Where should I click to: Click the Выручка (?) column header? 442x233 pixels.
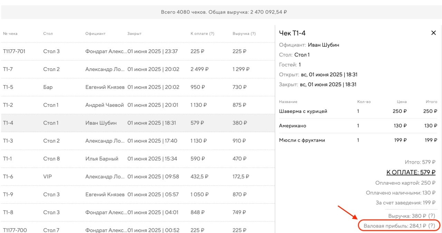click(x=244, y=33)
